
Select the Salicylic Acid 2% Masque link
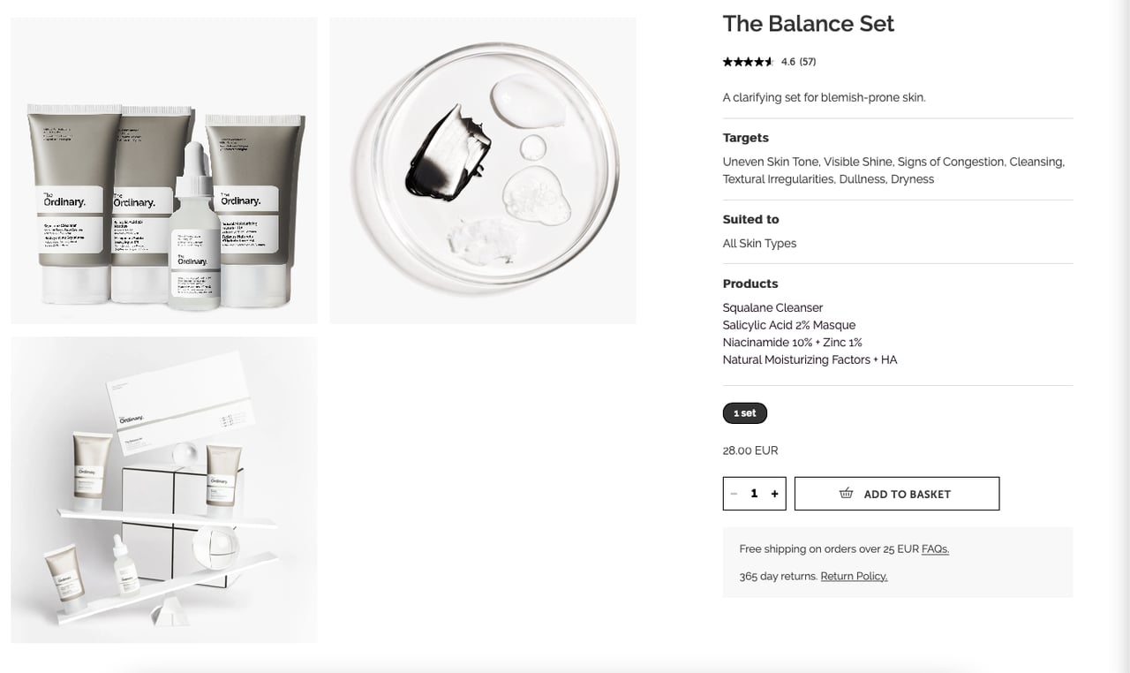click(x=788, y=325)
